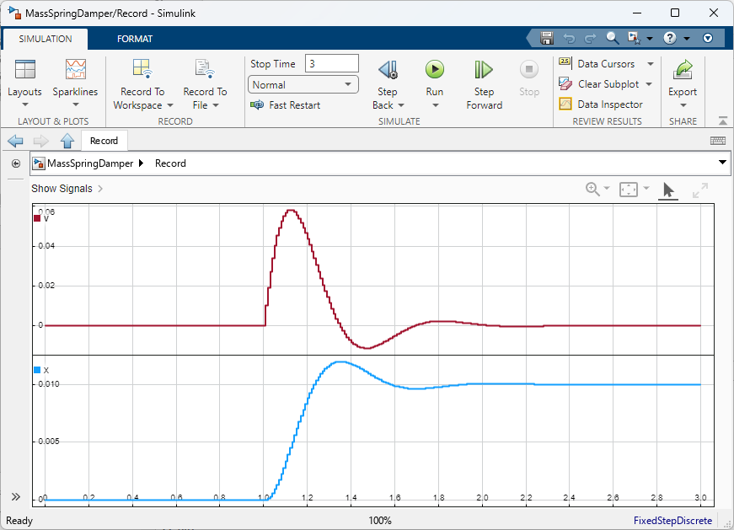Click the Step Back icon
The height and width of the screenshot is (530, 734).
point(388,70)
